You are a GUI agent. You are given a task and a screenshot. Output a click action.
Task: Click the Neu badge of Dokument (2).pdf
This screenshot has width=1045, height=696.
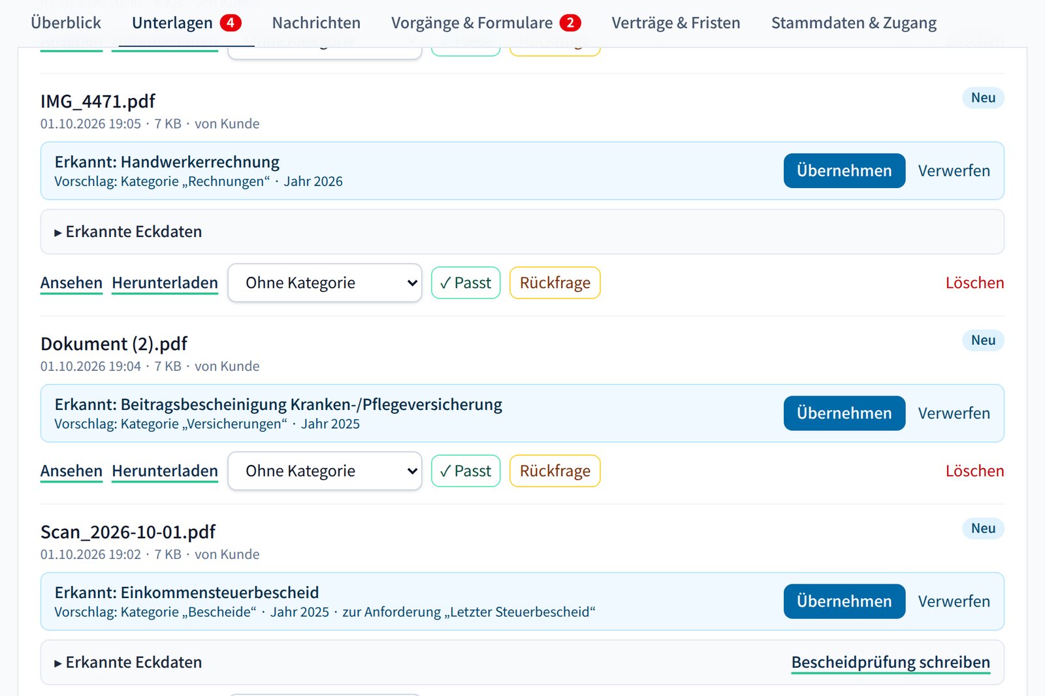click(983, 340)
